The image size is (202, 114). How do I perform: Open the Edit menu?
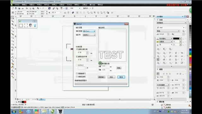click(x=24, y=5)
